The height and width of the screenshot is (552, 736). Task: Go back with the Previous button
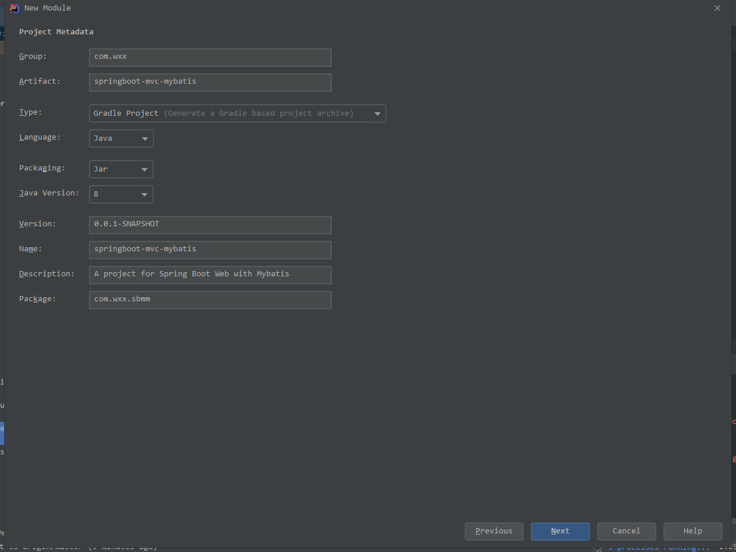point(494,531)
